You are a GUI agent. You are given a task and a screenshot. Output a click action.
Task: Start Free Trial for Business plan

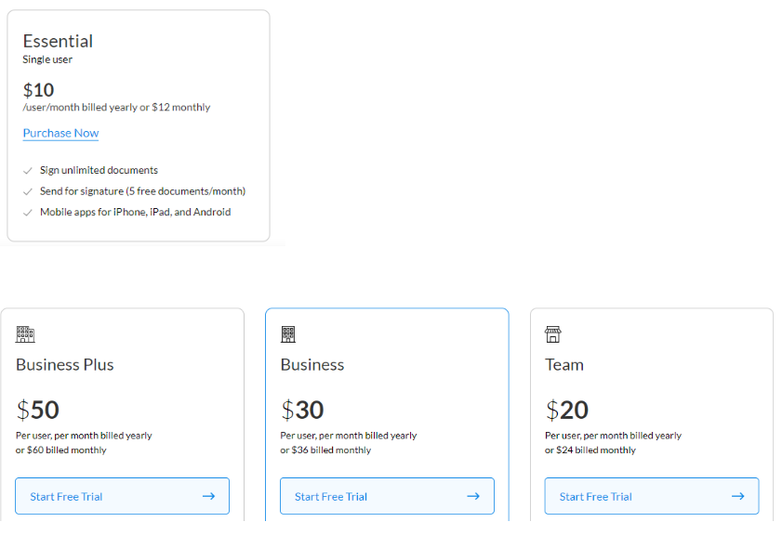pyautogui.click(x=331, y=496)
